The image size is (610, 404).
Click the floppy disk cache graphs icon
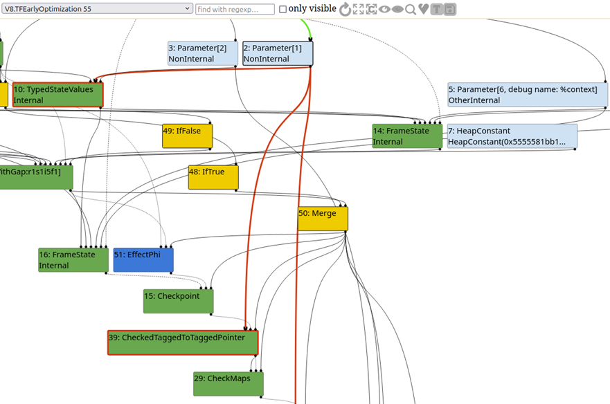[x=450, y=9]
